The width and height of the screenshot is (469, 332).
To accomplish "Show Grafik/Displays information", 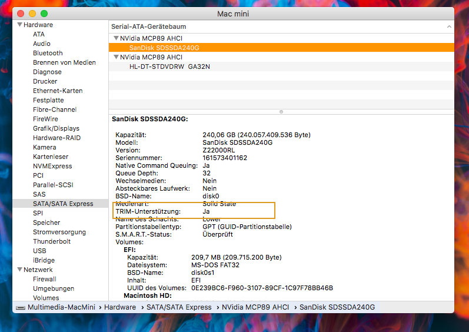I will point(56,128).
